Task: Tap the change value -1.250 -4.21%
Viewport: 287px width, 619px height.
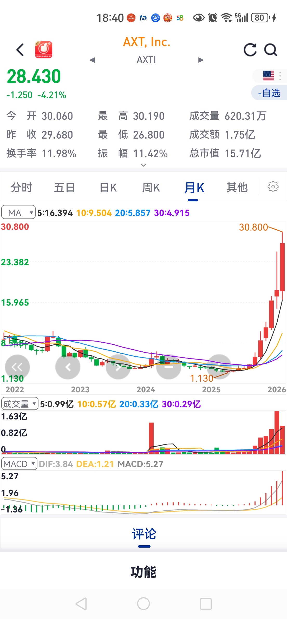Action: pyautogui.click(x=36, y=95)
